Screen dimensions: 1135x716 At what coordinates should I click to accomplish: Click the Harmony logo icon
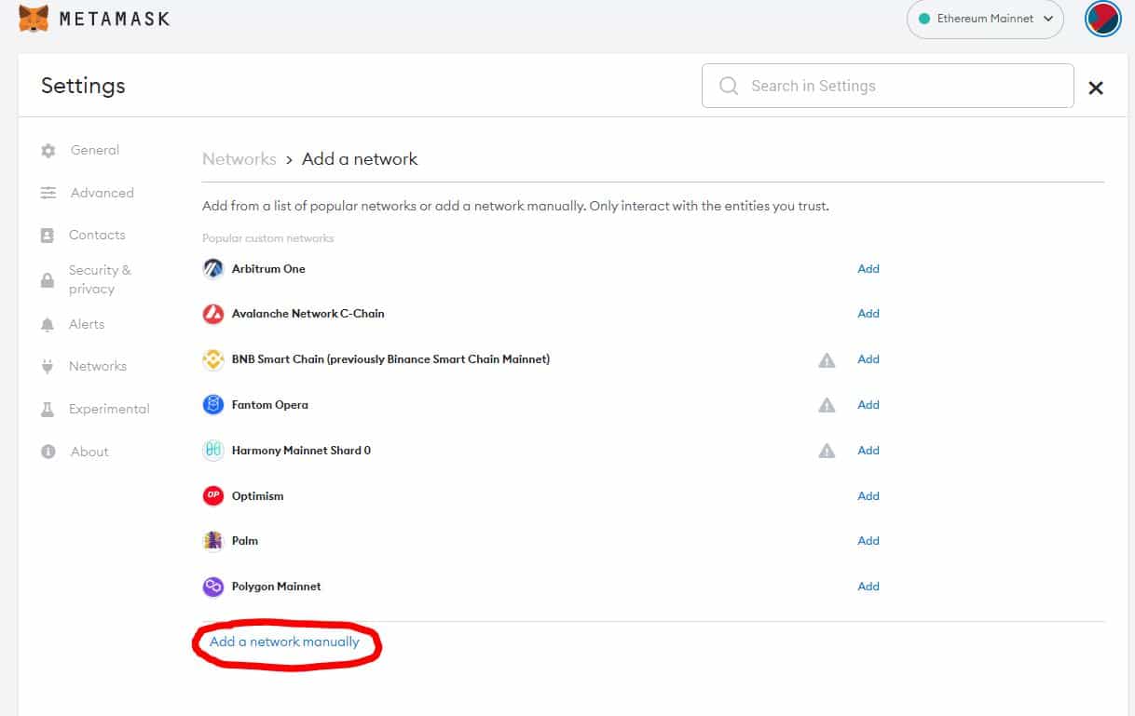[213, 451]
